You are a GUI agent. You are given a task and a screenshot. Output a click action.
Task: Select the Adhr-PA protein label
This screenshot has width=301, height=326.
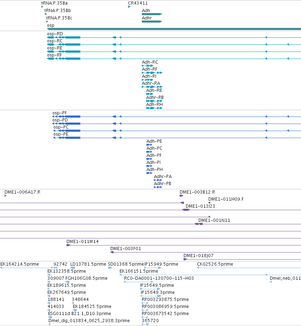[x=163, y=177]
